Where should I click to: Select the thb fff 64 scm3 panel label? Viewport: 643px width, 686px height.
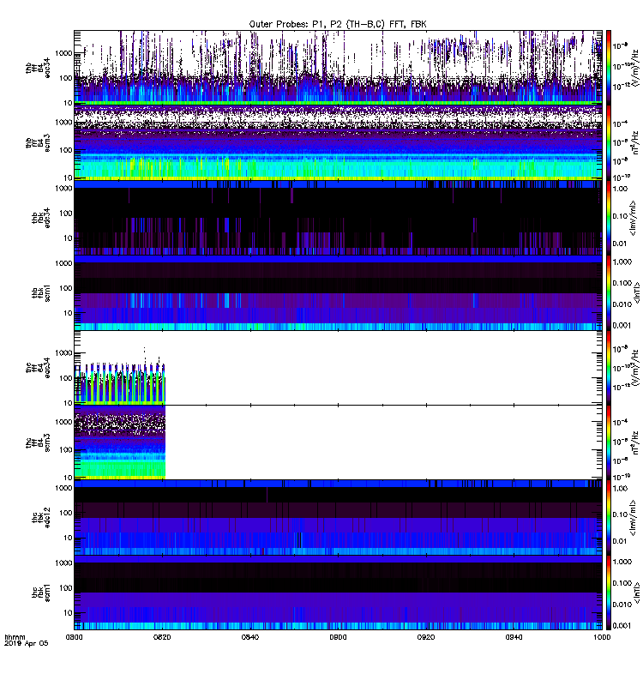(x=38, y=143)
